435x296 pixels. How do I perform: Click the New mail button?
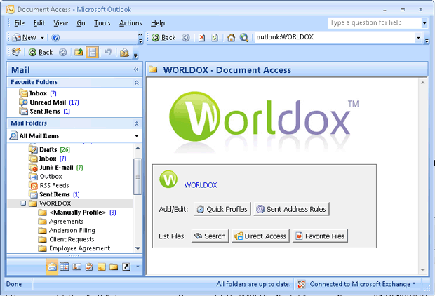[x=26, y=37]
